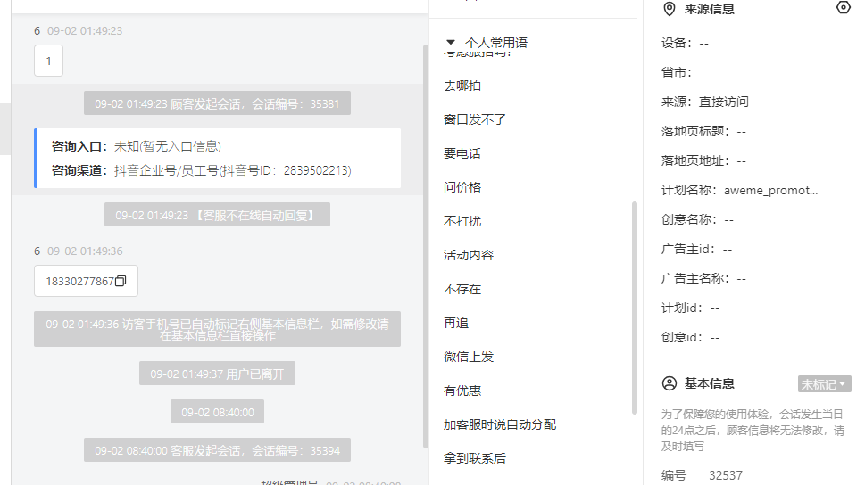The width and height of the screenshot is (865, 485).
Task: Click the 来源信息 section heading
Action: coord(709,10)
